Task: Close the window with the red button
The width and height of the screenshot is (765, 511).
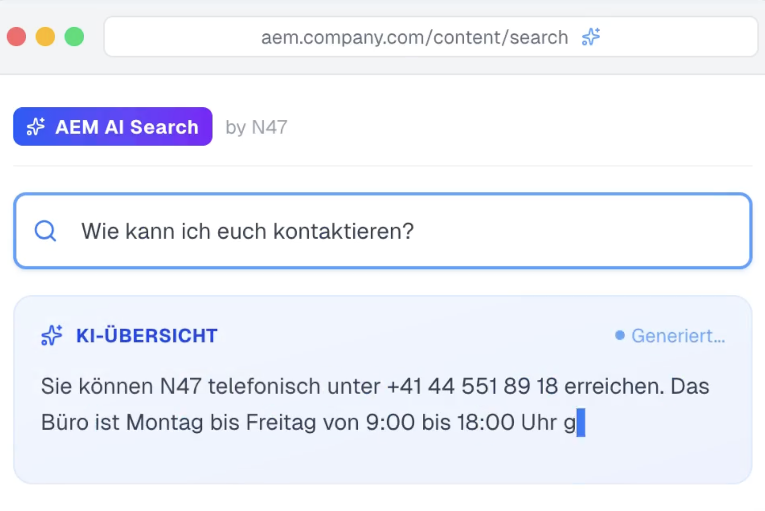Action: pos(17,37)
